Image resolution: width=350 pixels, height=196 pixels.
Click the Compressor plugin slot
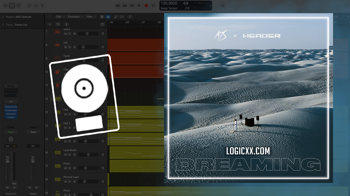tap(11, 110)
